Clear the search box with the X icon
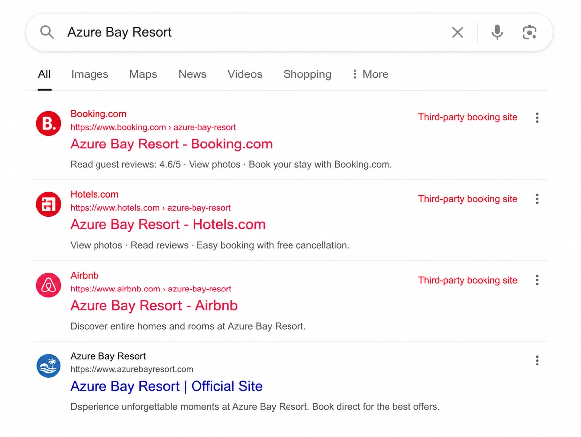Viewport: 581px width, 437px height. [x=457, y=32]
